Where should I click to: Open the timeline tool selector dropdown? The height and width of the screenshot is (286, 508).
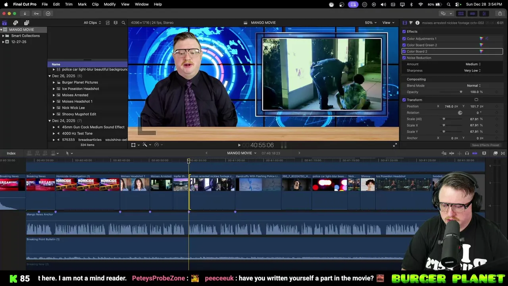[x=69, y=153]
